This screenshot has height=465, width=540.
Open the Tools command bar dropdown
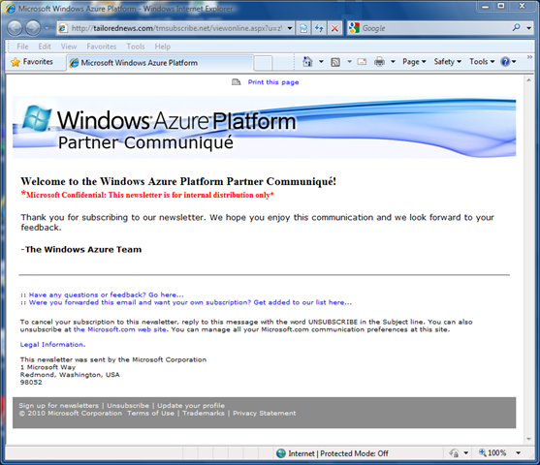[x=482, y=62]
